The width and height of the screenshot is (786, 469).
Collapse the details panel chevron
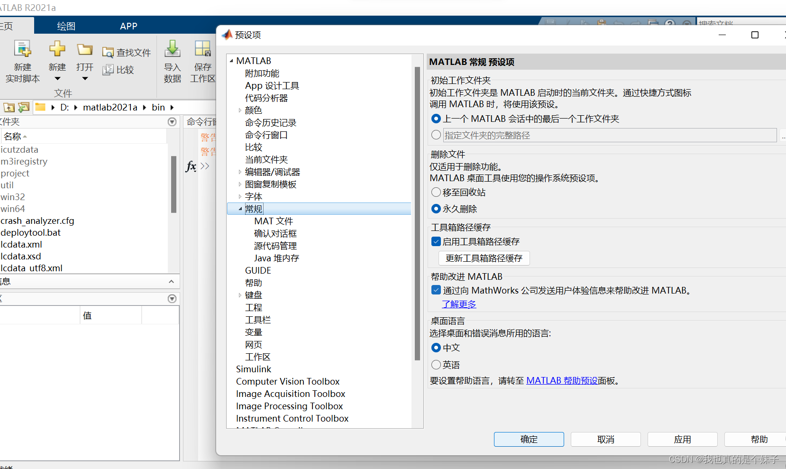[x=171, y=282]
